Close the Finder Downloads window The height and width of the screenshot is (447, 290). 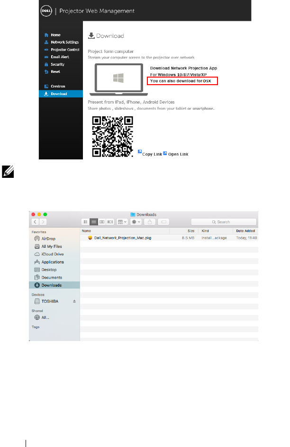coord(34,214)
